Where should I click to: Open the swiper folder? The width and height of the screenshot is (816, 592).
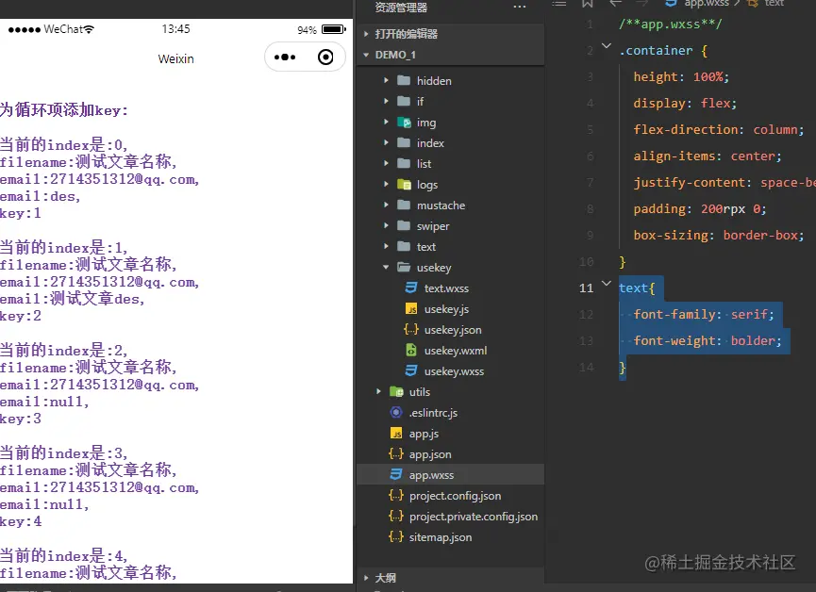click(x=432, y=226)
